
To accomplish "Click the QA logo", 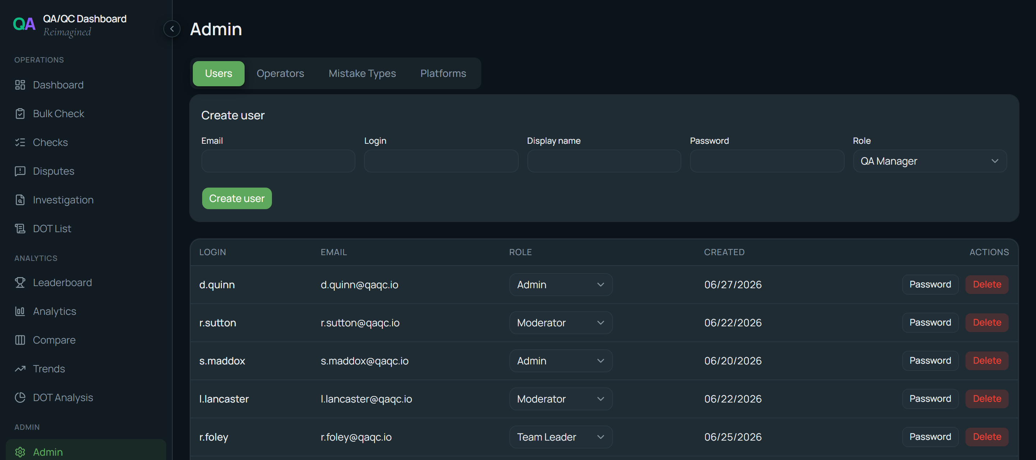I will coord(24,24).
